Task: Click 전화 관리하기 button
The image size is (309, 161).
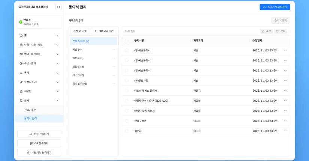Action: coord(39,134)
